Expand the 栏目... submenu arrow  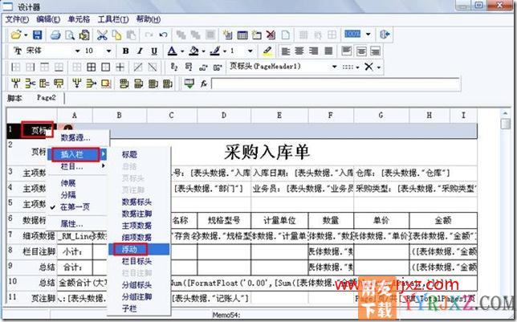[x=104, y=165]
